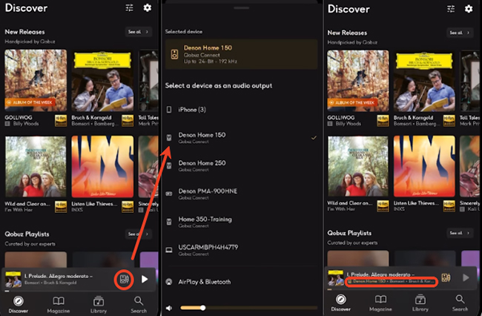Select Denon Home 150 in device list
The height and width of the screenshot is (316, 482).
(241, 138)
